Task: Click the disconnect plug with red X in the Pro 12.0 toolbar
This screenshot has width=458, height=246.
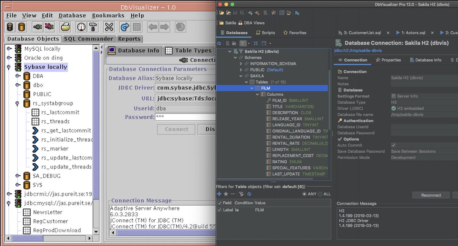Action: [x=257, y=13]
